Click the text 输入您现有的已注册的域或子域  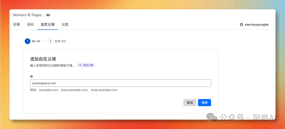coord(52,65)
